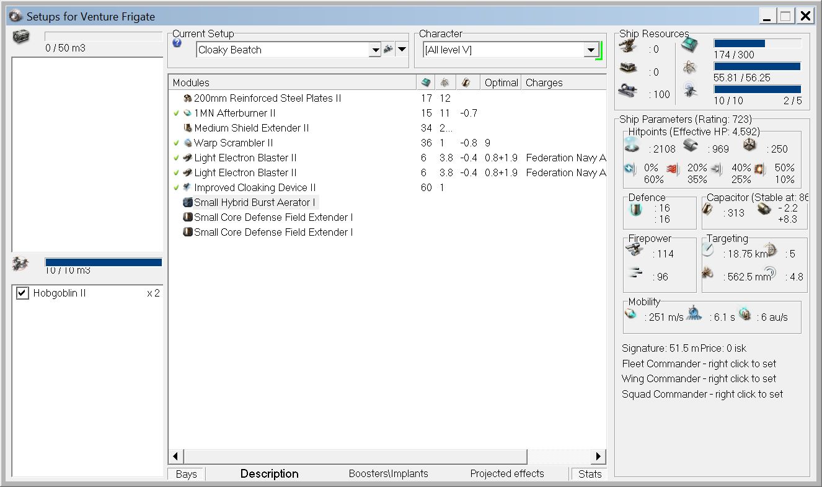The image size is (822, 487).
Task: Click Squad Commander - right click to set
Action: 702,394
